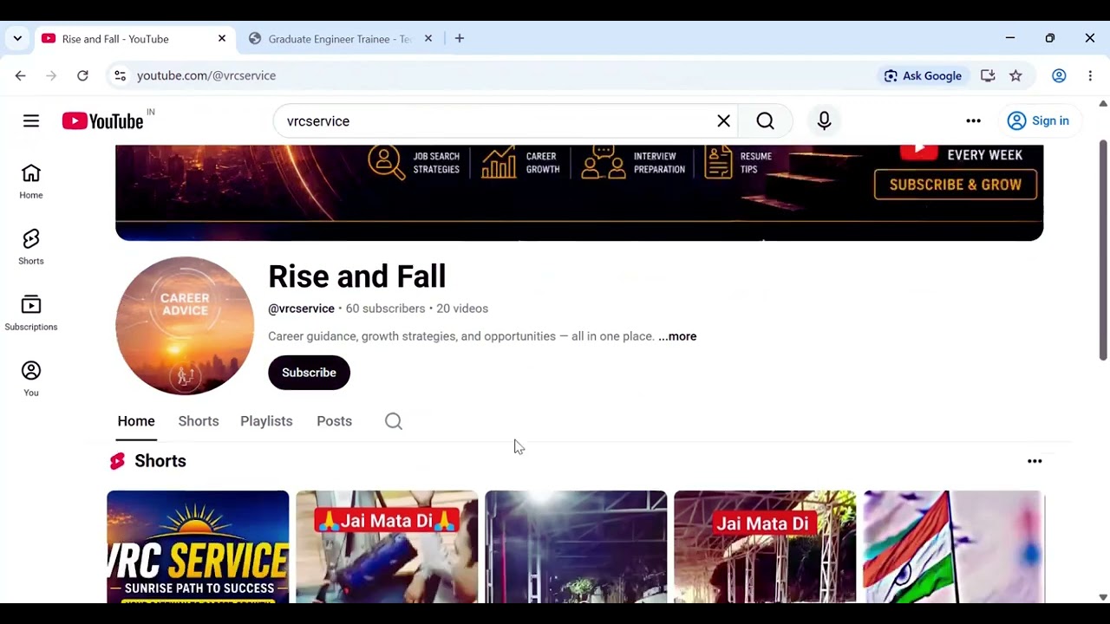Open Chrome three-dot menu
The width and height of the screenshot is (1110, 624).
1090,76
